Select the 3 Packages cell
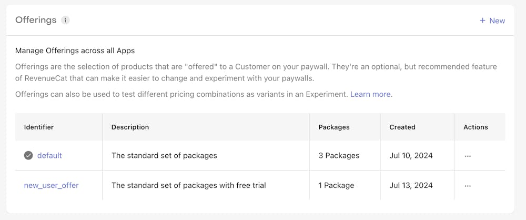This screenshot has height=220, width=526. 339,155
